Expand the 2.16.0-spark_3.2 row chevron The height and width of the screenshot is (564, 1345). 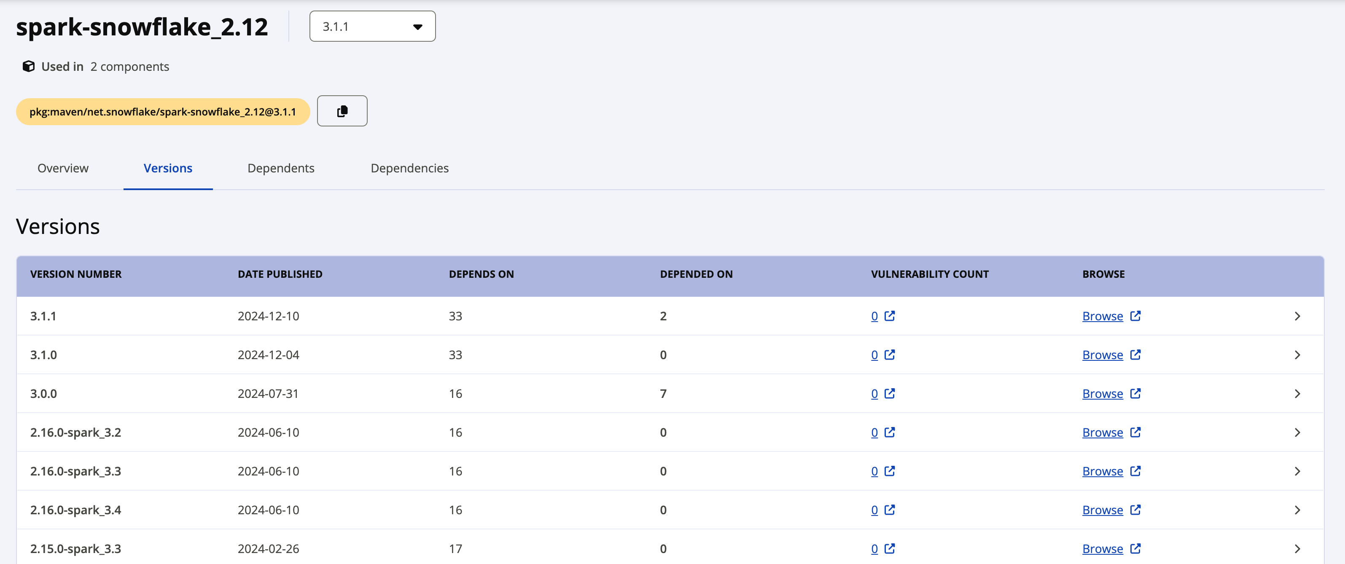point(1297,432)
